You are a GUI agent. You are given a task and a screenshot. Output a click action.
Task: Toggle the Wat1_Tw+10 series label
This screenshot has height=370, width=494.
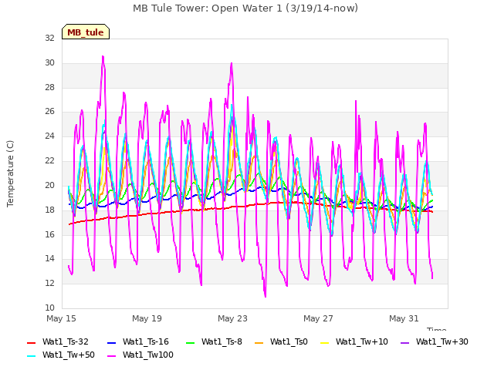pyautogui.click(x=362, y=341)
